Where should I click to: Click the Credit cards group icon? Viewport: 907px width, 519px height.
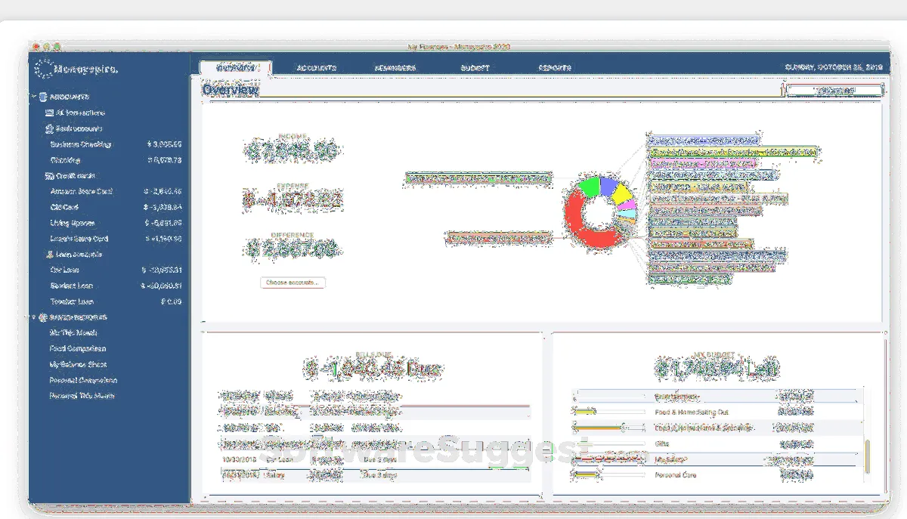point(50,175)
